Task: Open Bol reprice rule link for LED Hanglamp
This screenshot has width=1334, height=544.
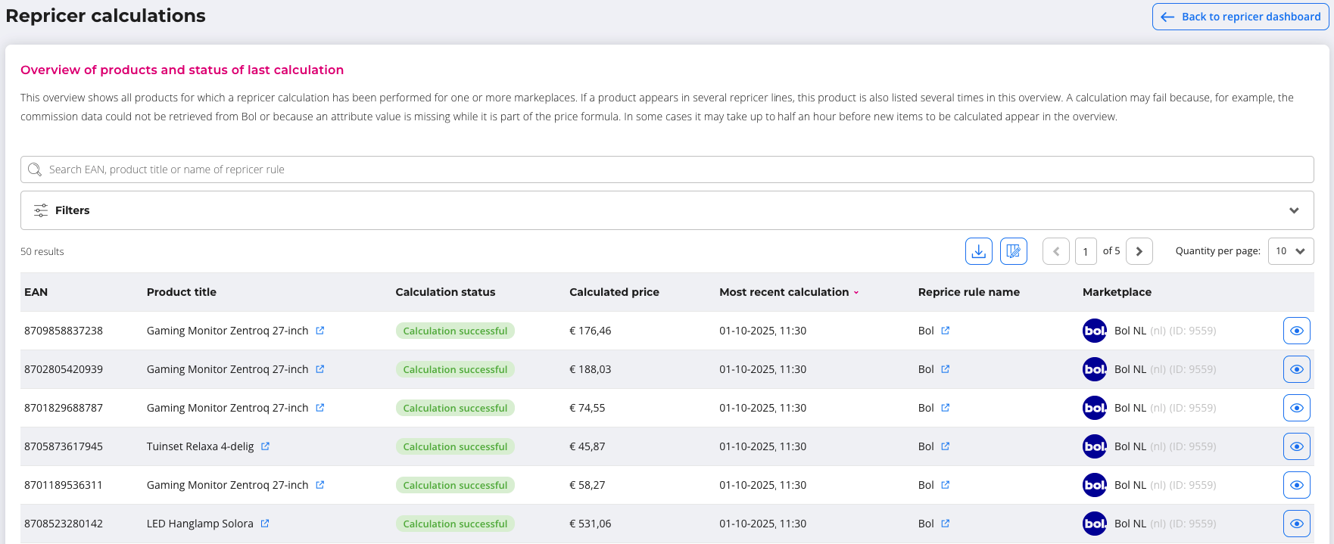Action: (x=945, y=524)
